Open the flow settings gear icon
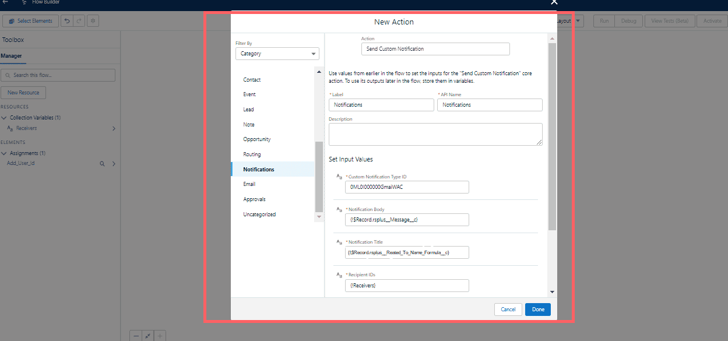The height and width of the screenshot is (341, 728). coord(93,21)
